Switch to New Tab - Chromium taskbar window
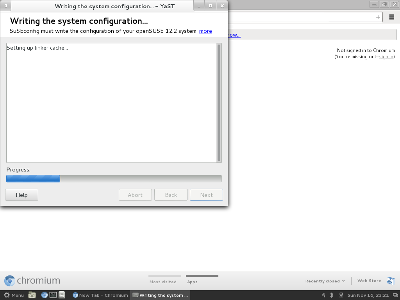Image resolution: width=400 pixels, height=300 pixels. (x=100, y=295)
